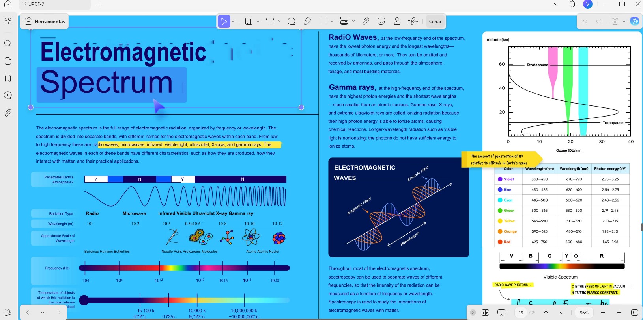Expand the highlight tool options arrow
643x320 pixels.
pyautogui.click(x=258, y=21)
